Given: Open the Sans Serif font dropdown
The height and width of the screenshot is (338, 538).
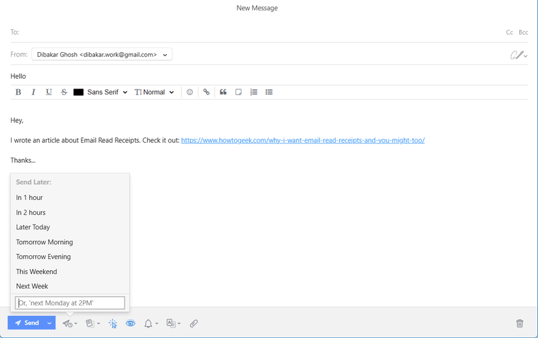Looking at the screenshot, I should pyautogui.click(x=107, y=92).
